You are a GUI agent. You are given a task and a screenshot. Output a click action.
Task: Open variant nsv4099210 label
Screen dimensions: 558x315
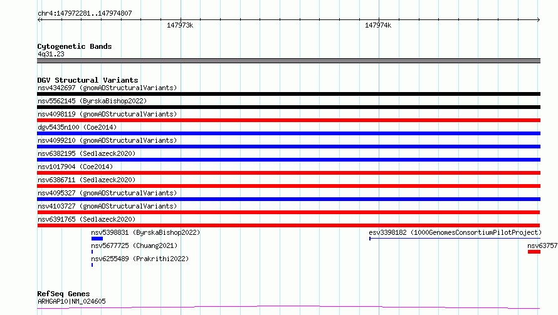click(x=107, y=140)
